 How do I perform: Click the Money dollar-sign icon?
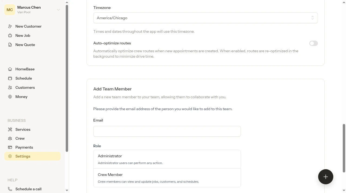10,97
